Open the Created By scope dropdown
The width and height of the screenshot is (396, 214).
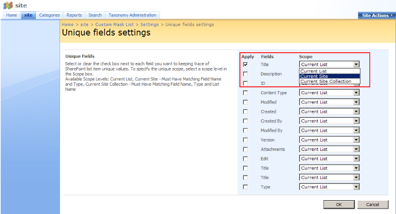[330, 121]
